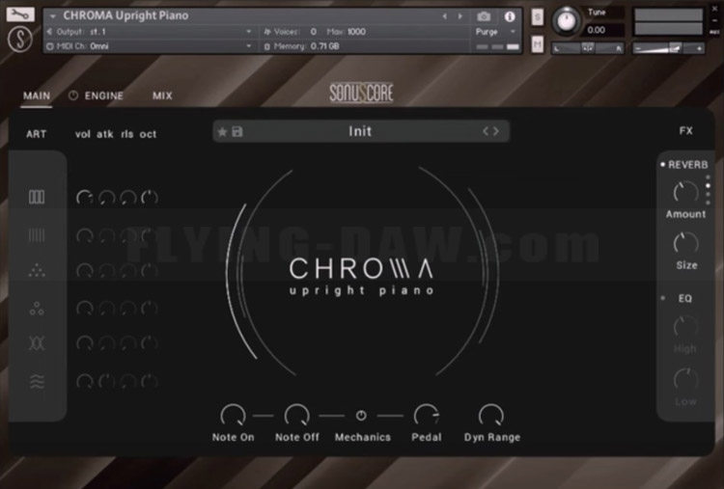Click the SONUSCORE logo text

361,93
